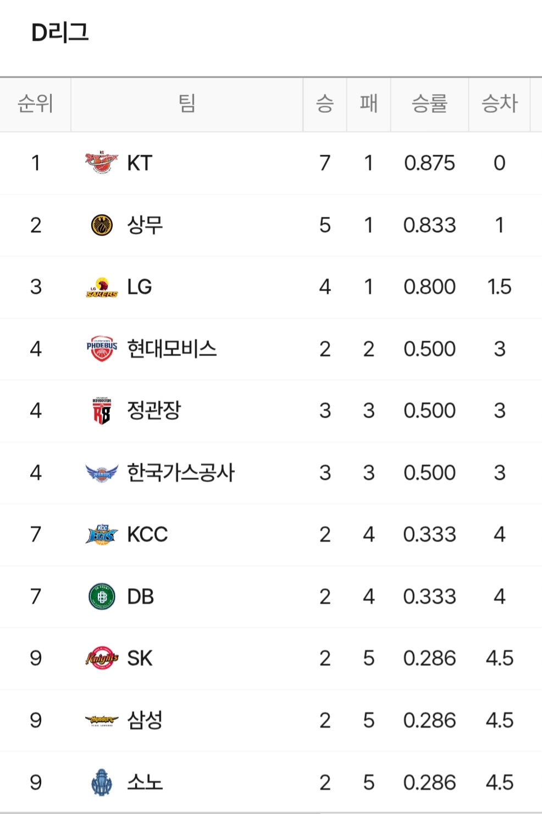This screenshot has width=542, height=814.
Task: Click the 정관장 Red Boosters logo
Action: (102, 411)
